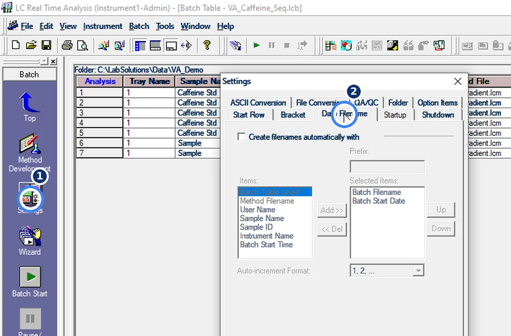Select User Name in Items list
The image size is (511, 336).
(275, 210)
